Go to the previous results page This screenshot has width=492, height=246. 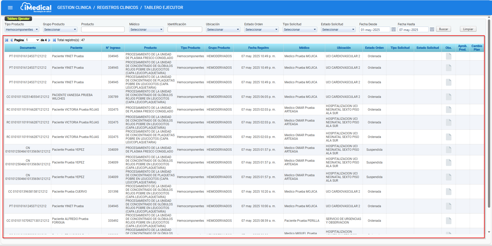click(11, 40)
